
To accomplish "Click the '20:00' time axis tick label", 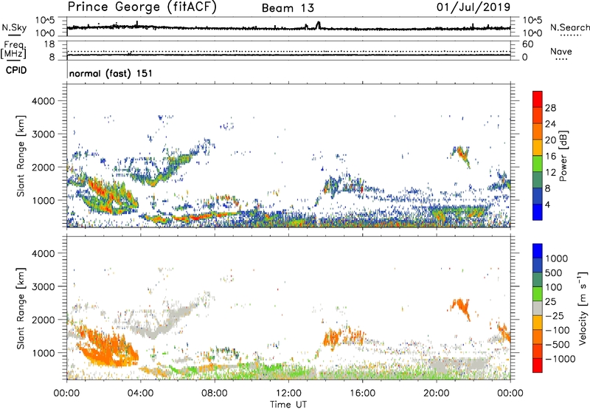I will tap(437, 393).
